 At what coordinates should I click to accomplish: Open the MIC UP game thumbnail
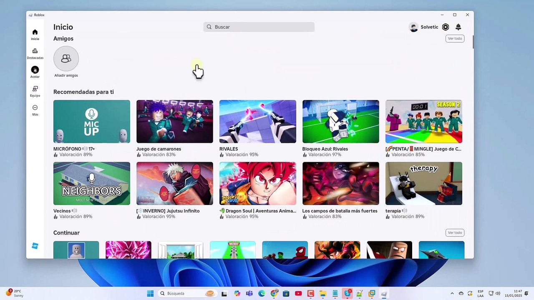[x=92, y=121]
